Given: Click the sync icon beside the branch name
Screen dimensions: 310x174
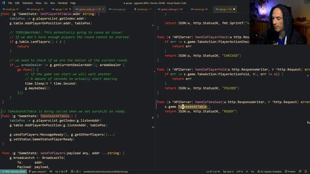Looking at the screenshot, I should pyautogui.click(x=51, y=172).
